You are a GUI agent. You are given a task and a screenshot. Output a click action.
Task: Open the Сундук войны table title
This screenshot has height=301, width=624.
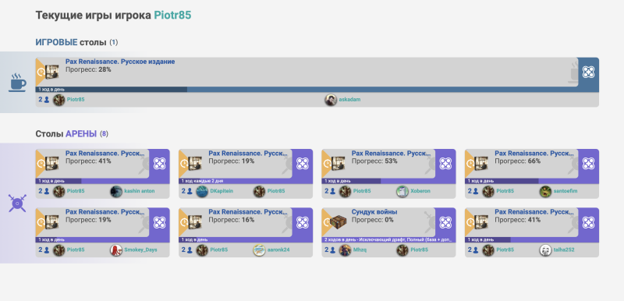[374, 212]
